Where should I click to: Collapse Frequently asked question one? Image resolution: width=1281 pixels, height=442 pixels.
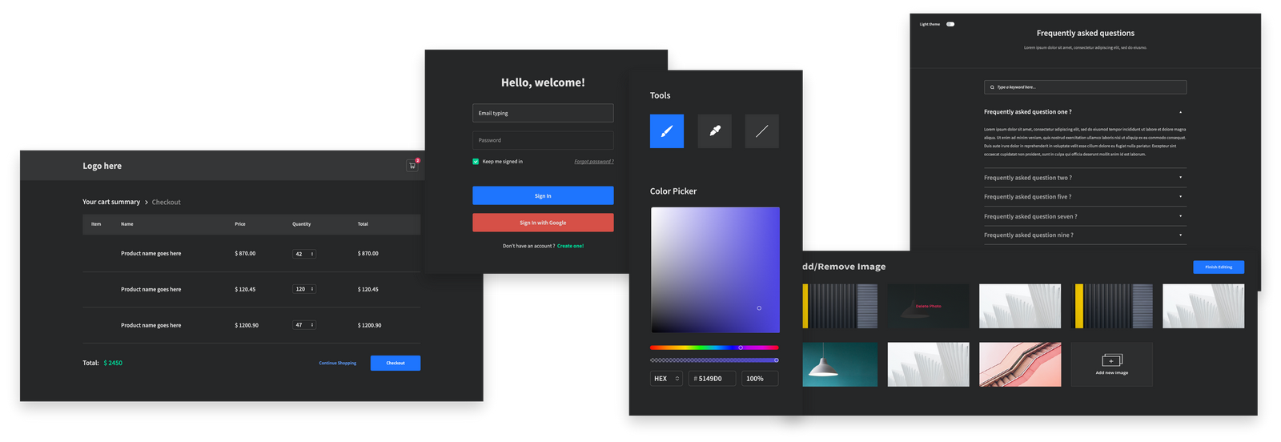[x=1180, y=112]
